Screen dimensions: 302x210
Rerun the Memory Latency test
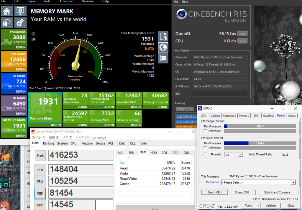coord(136,125)
